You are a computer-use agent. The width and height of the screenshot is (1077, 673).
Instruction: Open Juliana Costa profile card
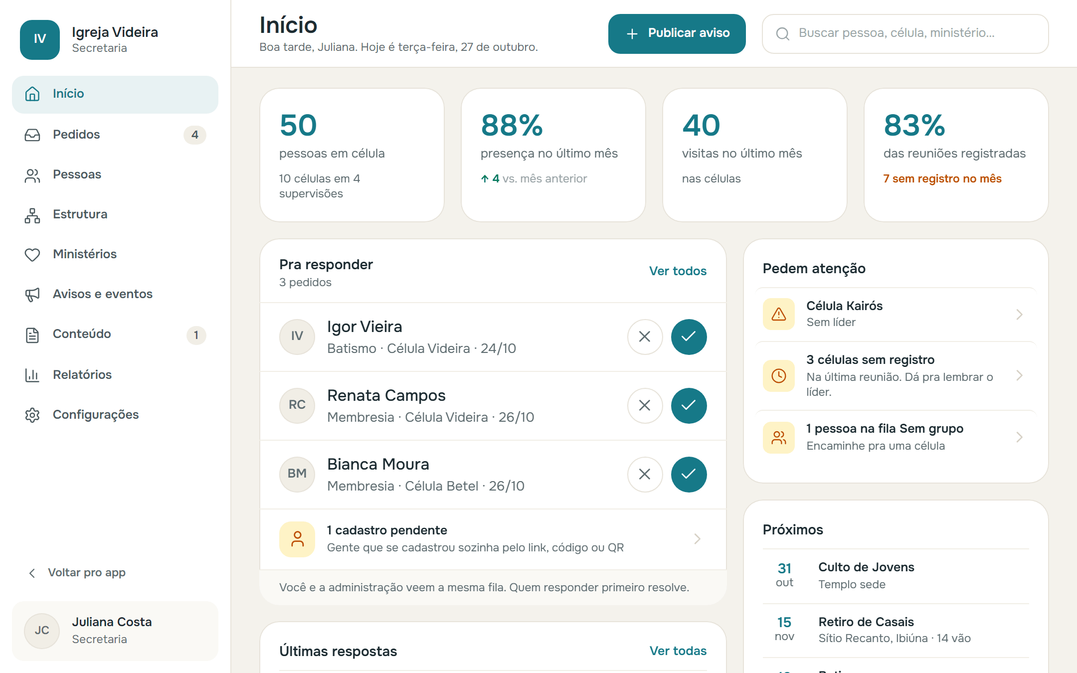115,631
